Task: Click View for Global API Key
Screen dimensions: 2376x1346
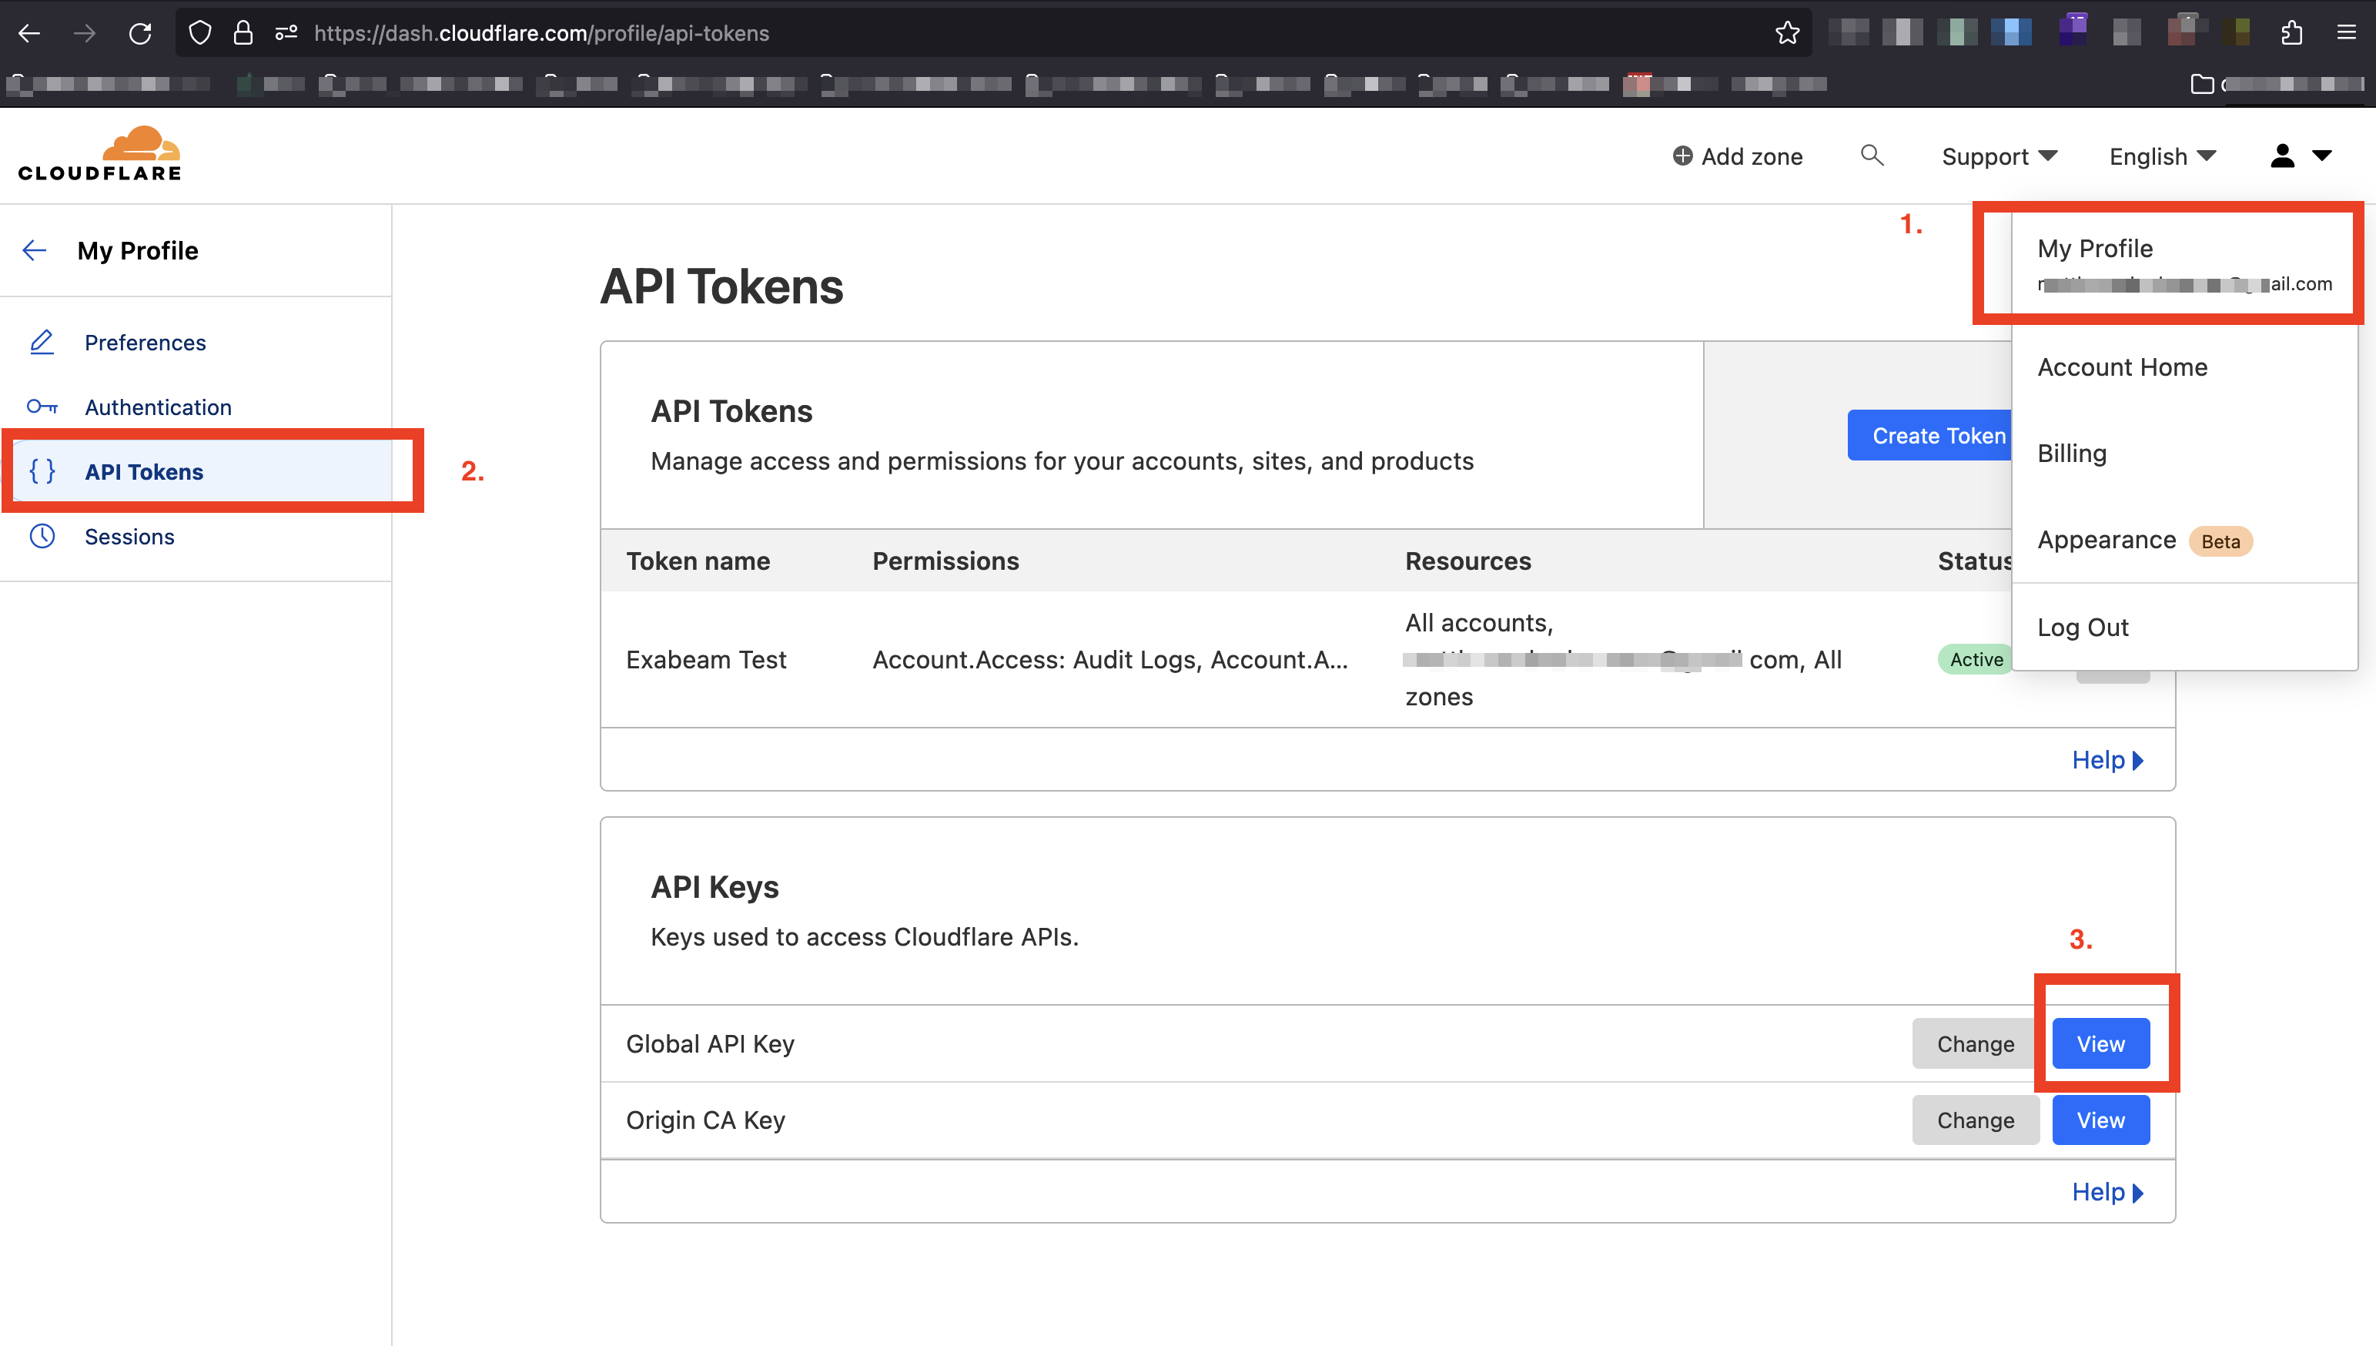Action: coord(2102,1044)
